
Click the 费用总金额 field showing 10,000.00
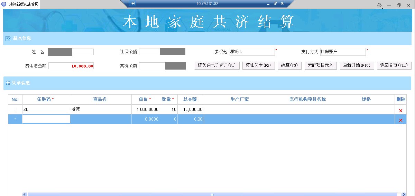click(71, 66)
